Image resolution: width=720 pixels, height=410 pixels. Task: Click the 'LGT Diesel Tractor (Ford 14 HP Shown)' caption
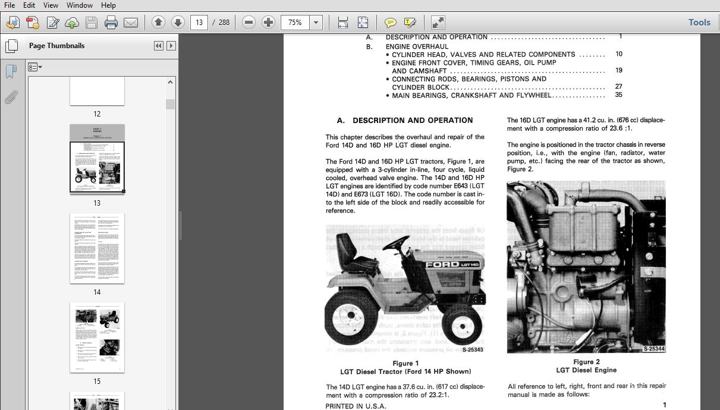tap(405, 371)
